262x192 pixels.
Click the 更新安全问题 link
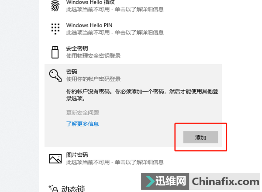(83, 113)
